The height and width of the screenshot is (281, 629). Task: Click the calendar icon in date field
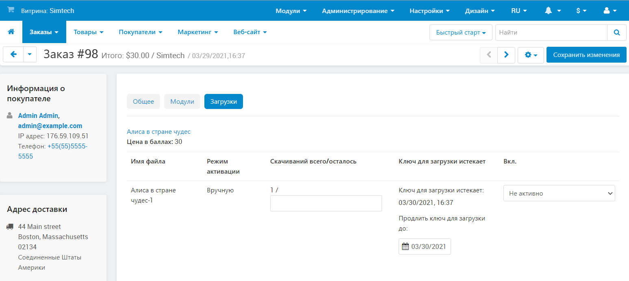click(405, 246)
